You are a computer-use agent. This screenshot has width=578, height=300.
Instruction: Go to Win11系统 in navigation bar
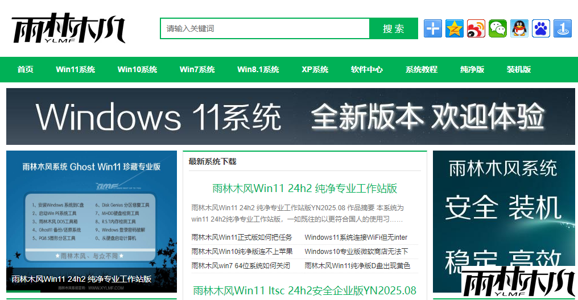coord(75,69)
